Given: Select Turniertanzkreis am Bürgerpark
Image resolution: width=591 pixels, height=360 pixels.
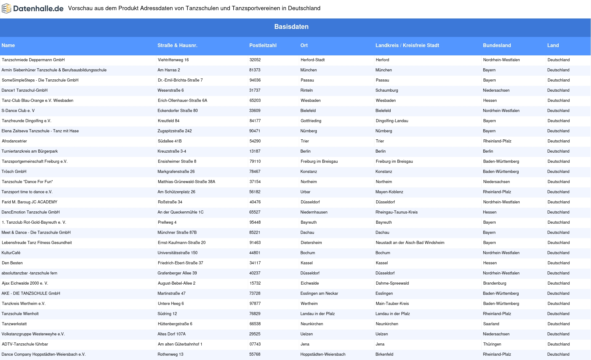Looking at the screenshot, I should pyautogui.click(x=30, y=151).
